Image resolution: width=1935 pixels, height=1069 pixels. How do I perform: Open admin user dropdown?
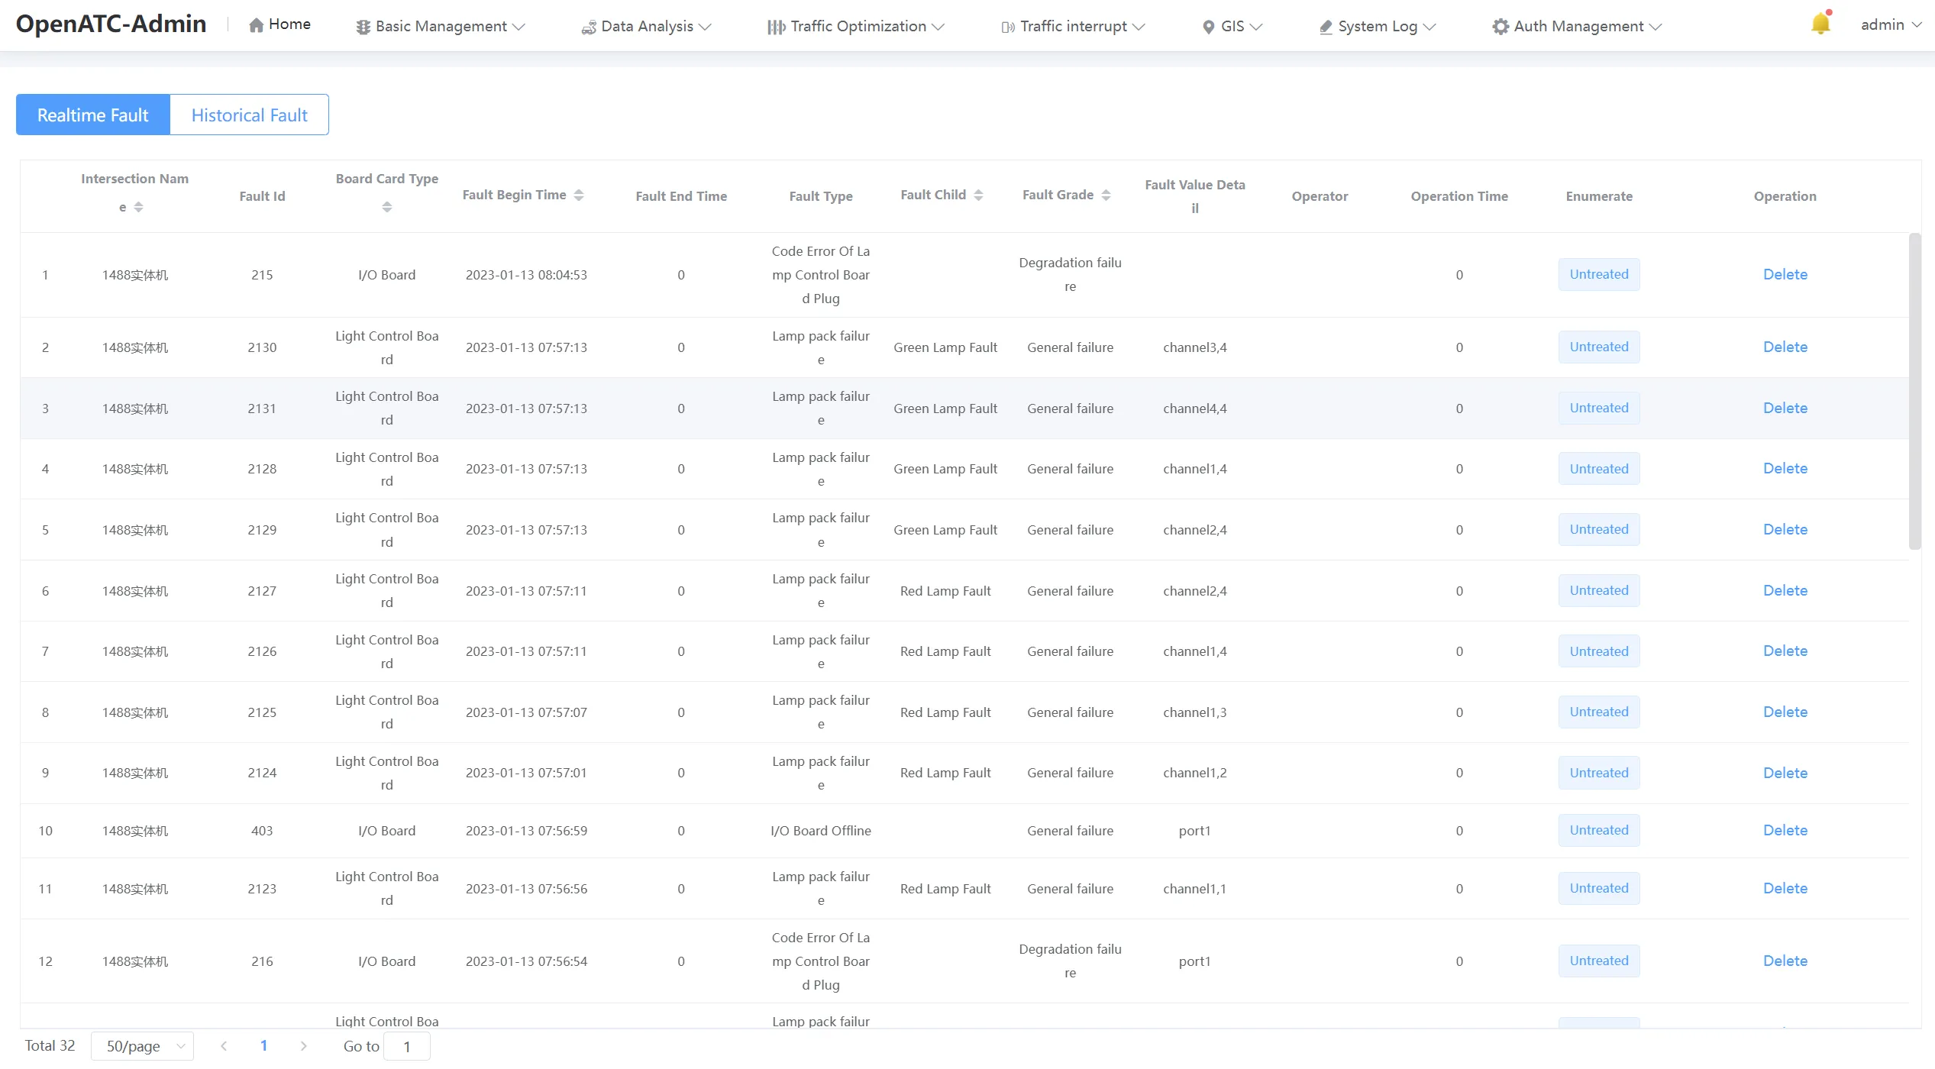point(1891,25)
